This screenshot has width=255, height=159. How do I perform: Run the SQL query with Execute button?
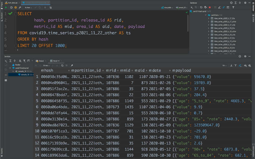[6, 7]
